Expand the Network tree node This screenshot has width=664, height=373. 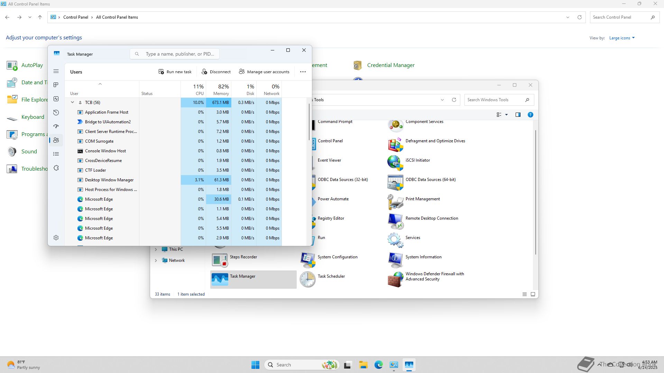156,260
